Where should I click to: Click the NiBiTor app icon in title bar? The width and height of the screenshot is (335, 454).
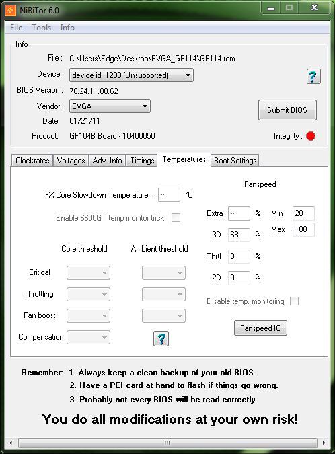tap(11, 11)
